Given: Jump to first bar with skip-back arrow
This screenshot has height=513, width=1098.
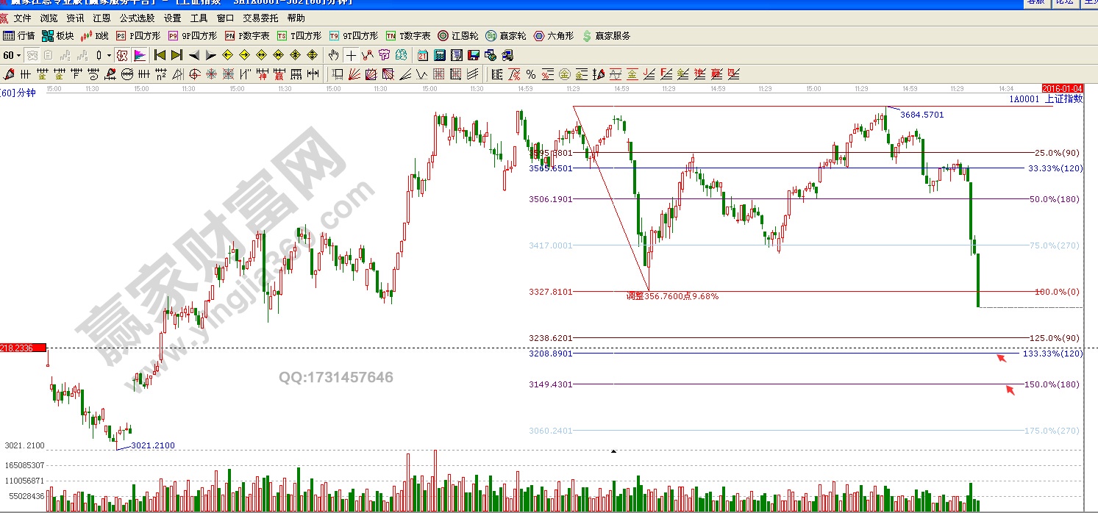Looking at the screenshot, I should 160,55.
